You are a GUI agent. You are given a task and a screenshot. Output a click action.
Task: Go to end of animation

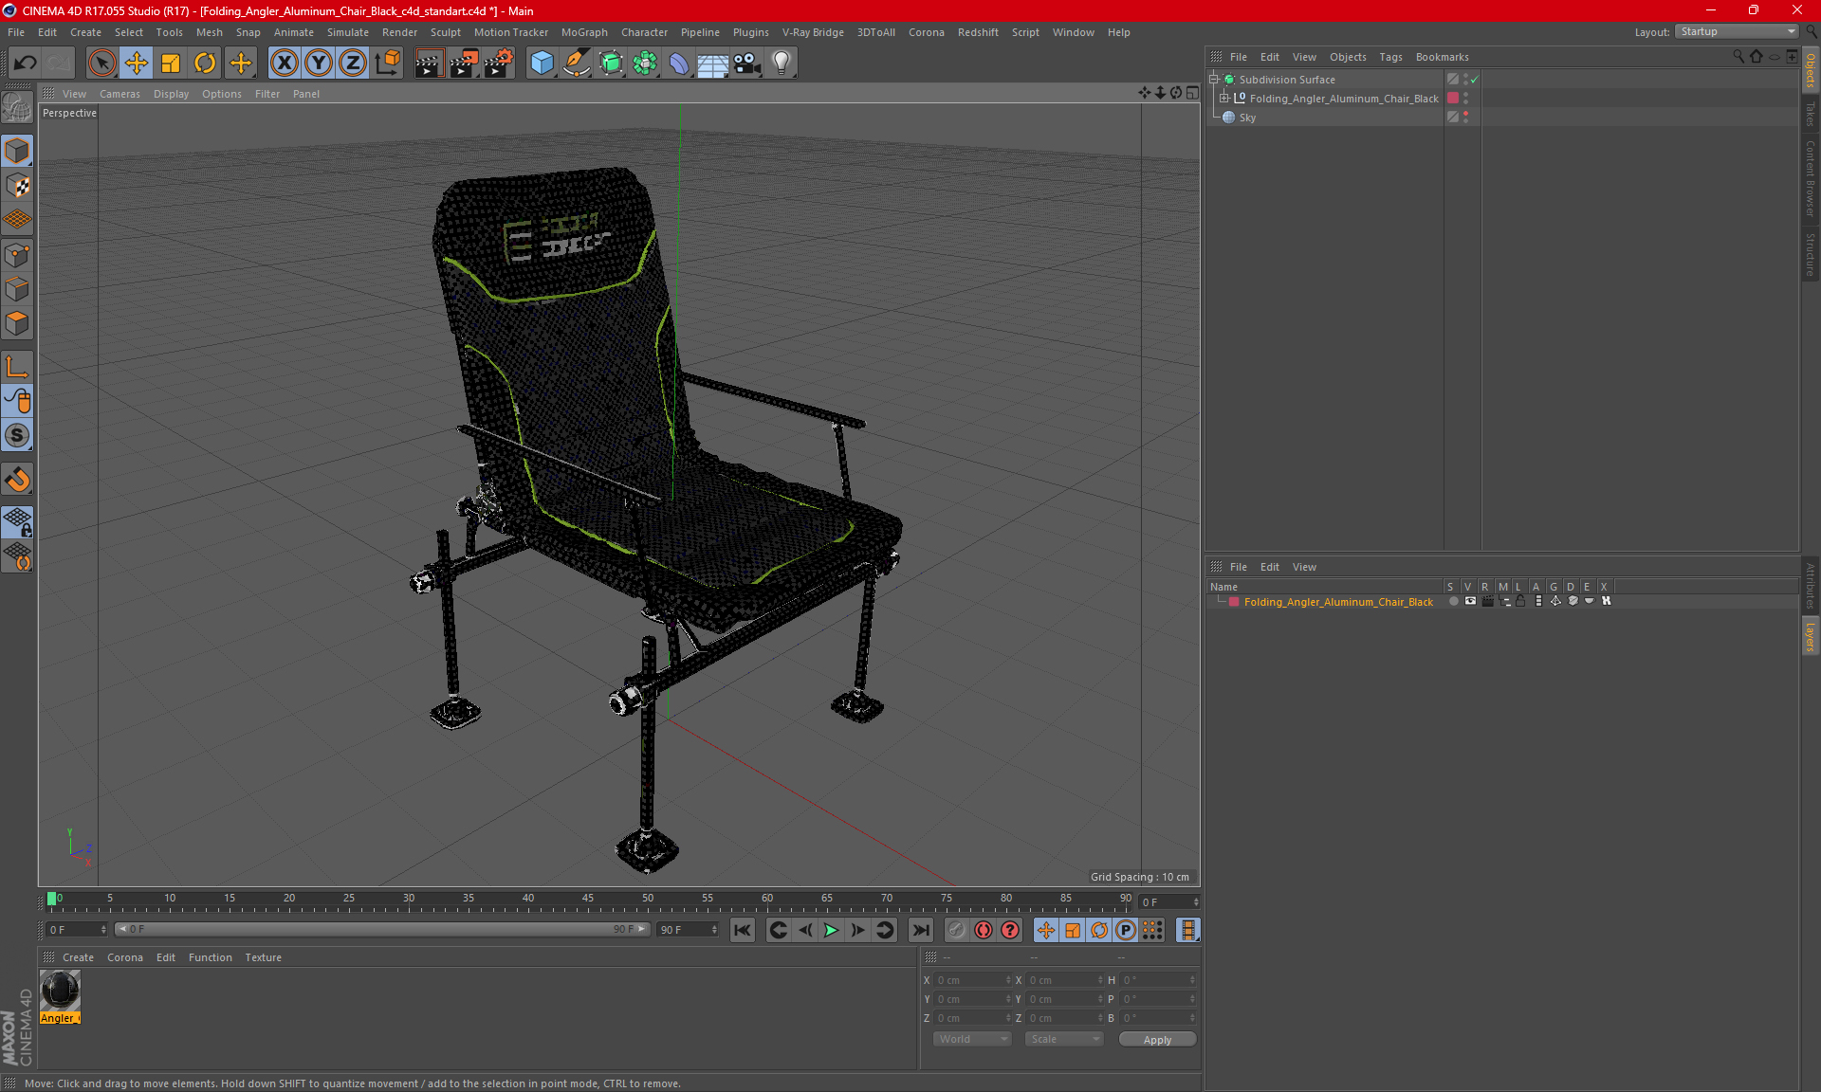click(x=920, y=930)
